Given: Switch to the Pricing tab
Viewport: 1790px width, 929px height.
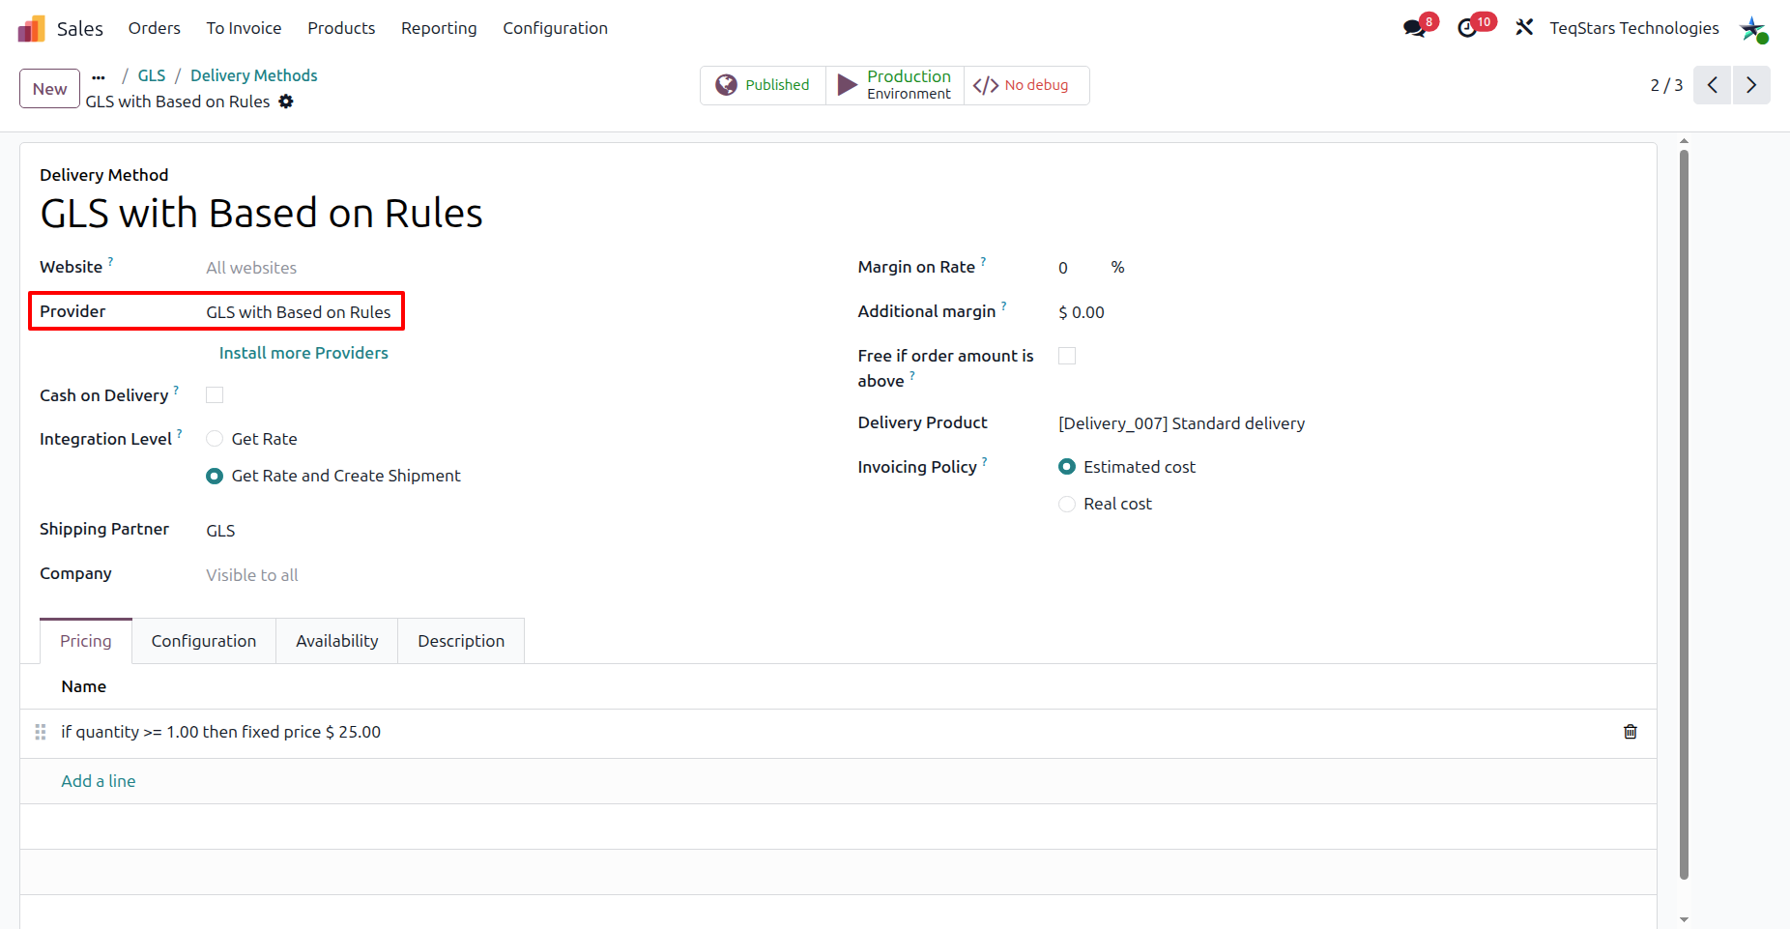Looking at the screenshot, I should pos(86,641).
